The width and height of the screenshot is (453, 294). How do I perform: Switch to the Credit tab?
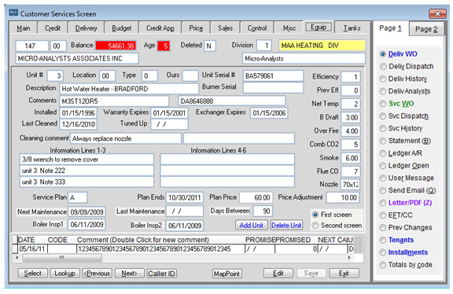53,28
